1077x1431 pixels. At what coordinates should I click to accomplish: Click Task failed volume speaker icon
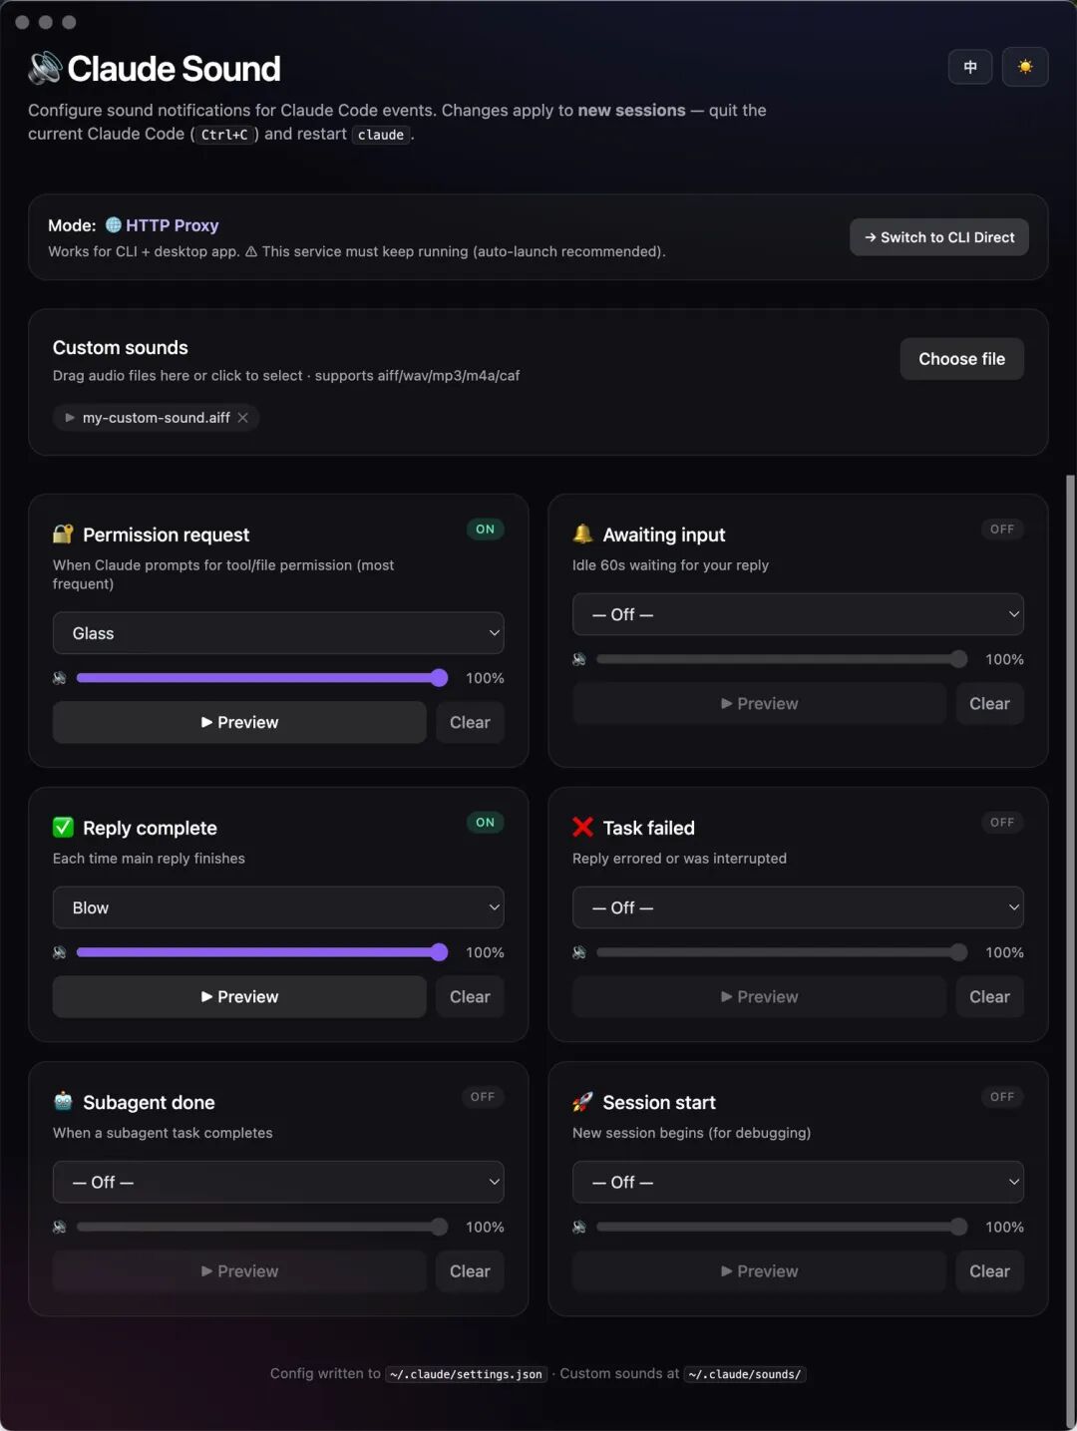(579, 952)
